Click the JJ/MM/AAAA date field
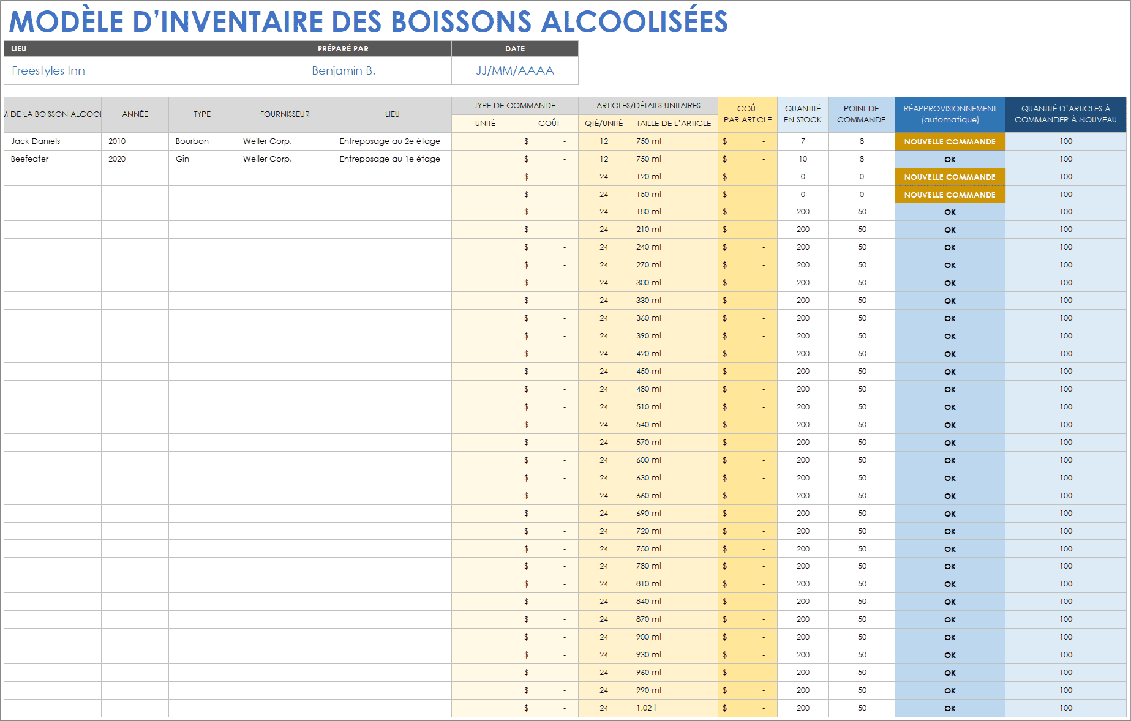The image size is (1131, 721). click(515, 71)
